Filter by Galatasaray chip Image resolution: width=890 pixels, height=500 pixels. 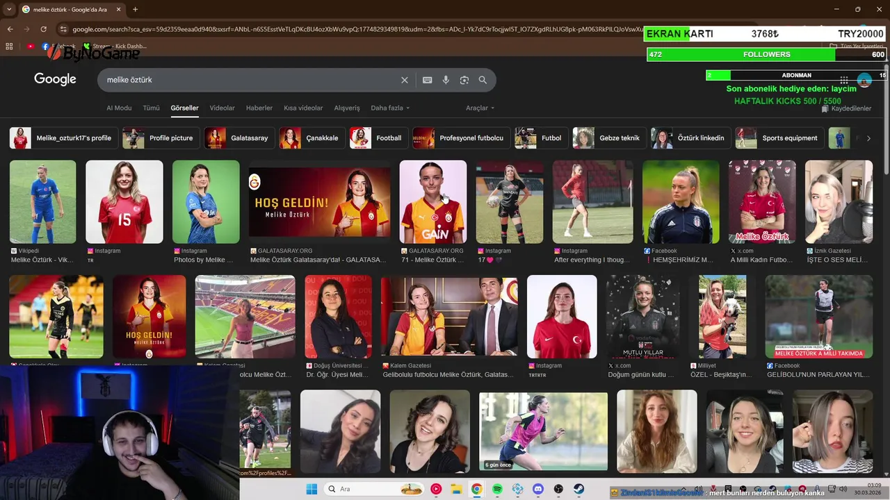point(238,138)
